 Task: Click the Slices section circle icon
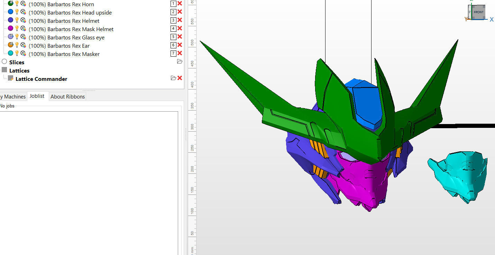pos(4,62)
